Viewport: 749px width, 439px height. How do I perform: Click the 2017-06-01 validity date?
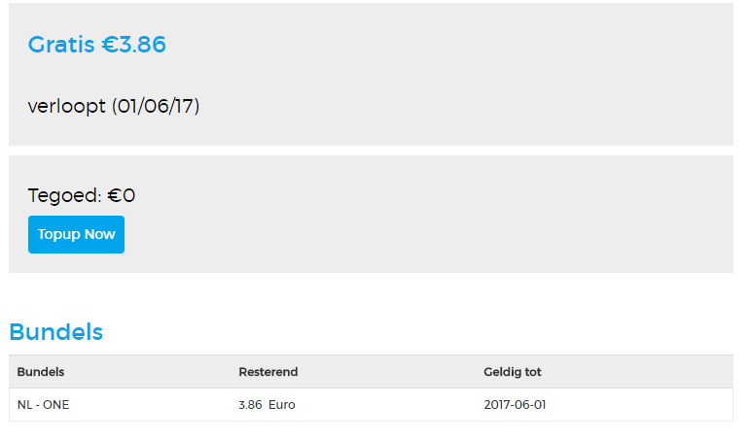coord(515,405)
